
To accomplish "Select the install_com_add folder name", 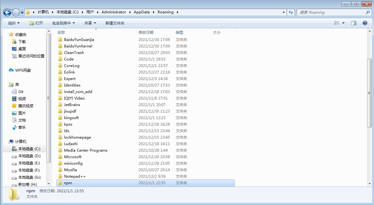I will tap(78, 91).
